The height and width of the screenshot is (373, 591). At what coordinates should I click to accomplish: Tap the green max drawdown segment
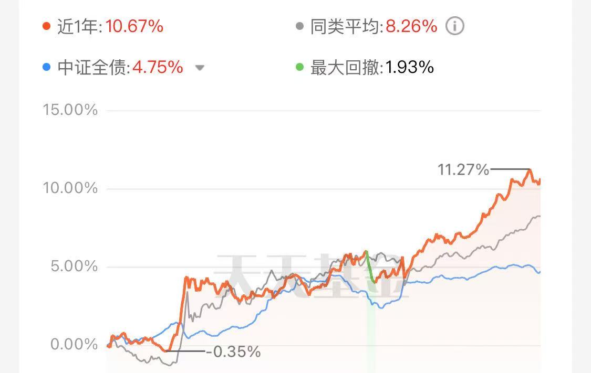370,267
